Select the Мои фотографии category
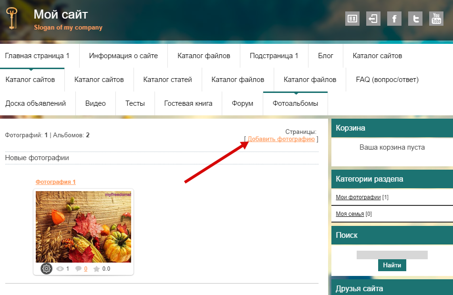The width and height of the screenshot is (453, 295). coord(358,197)
